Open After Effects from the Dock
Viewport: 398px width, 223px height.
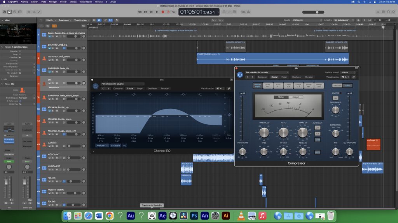[162, 215]
